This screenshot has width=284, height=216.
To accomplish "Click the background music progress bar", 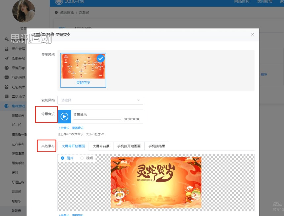I will pyautogui.click(x=97, y=119).
